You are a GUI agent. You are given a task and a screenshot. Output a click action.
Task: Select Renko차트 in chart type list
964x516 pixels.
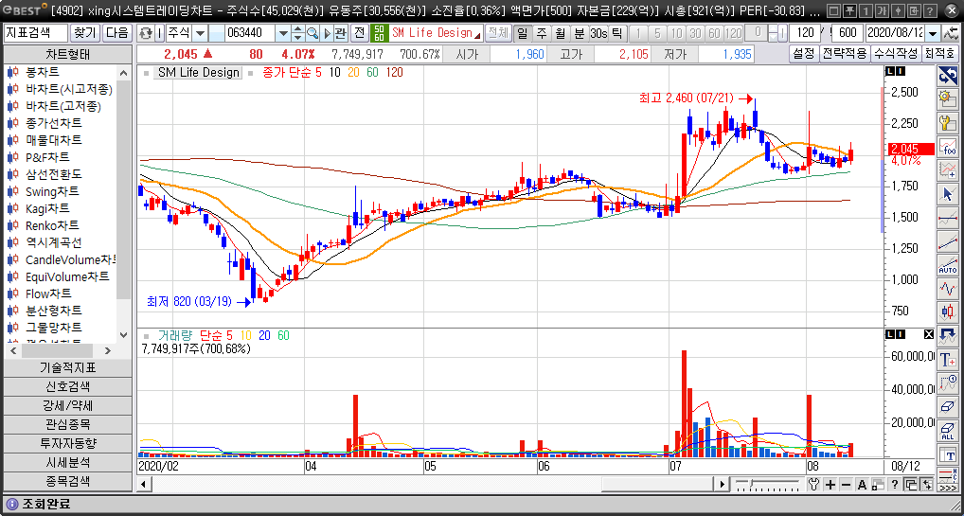click(52, 225)
